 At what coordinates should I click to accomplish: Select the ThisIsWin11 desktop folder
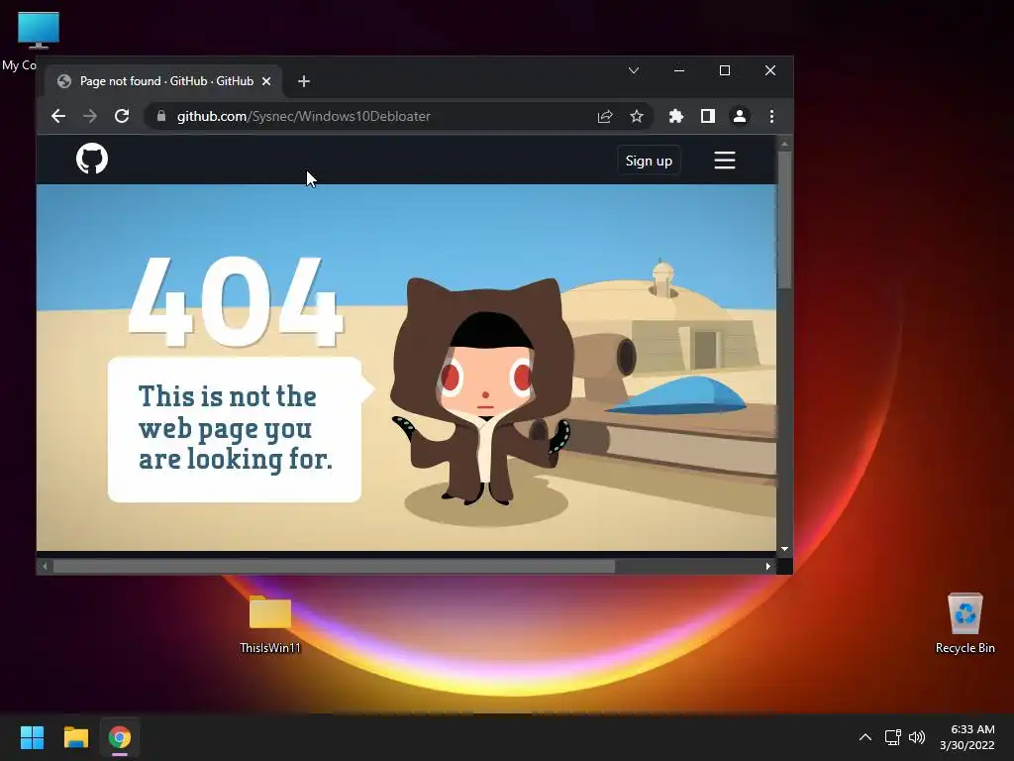[270, 624]
